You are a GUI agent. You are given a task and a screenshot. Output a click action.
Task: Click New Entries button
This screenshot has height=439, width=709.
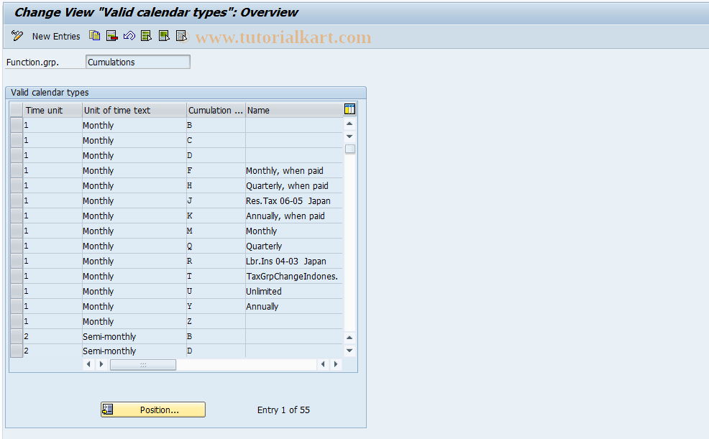[56, 36]
